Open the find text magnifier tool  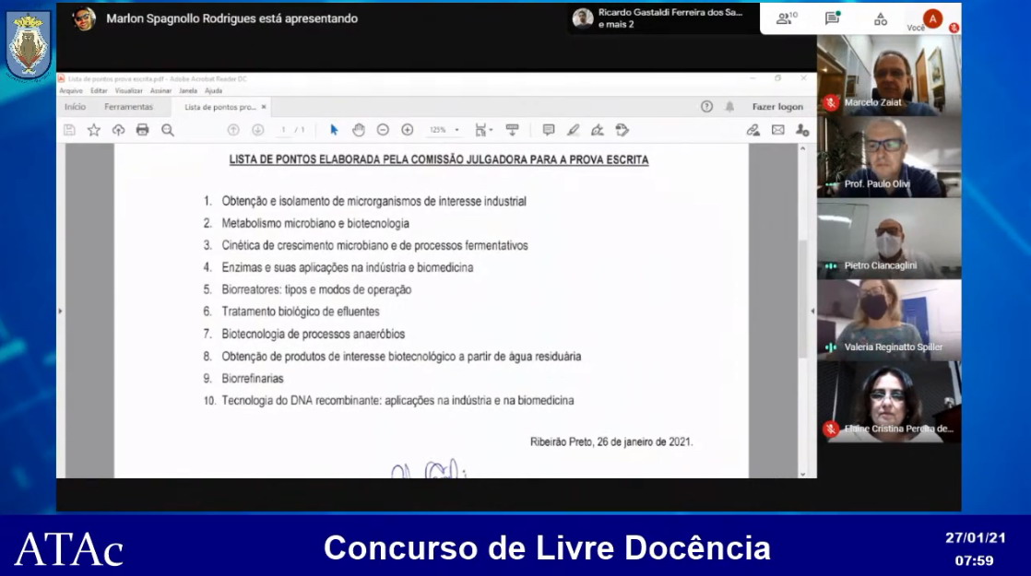point(168,130)
